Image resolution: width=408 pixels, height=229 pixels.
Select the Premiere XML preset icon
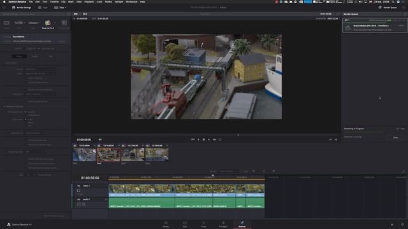(x=64, y=24)
